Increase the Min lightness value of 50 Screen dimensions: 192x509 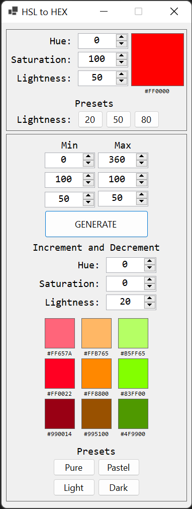pyautogui.click(x=88, y=196)
